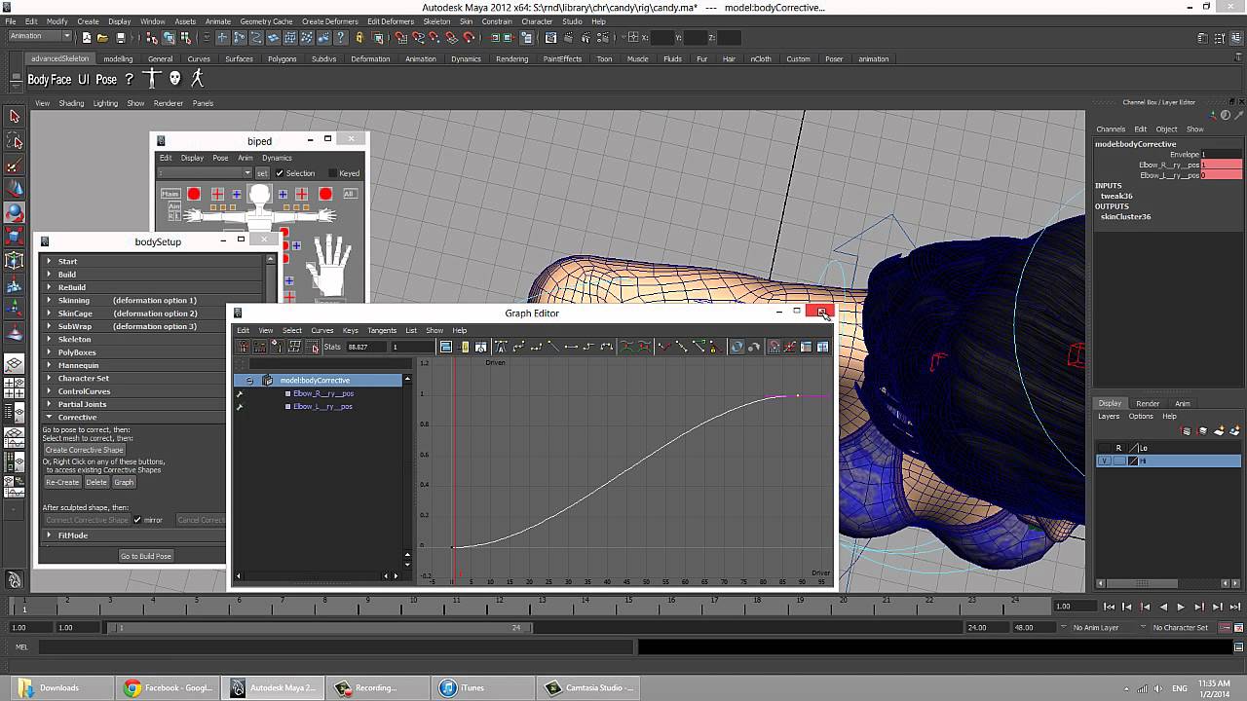1247x701 pixels.
Task: Click the set button in biped window
Action: 262,173
